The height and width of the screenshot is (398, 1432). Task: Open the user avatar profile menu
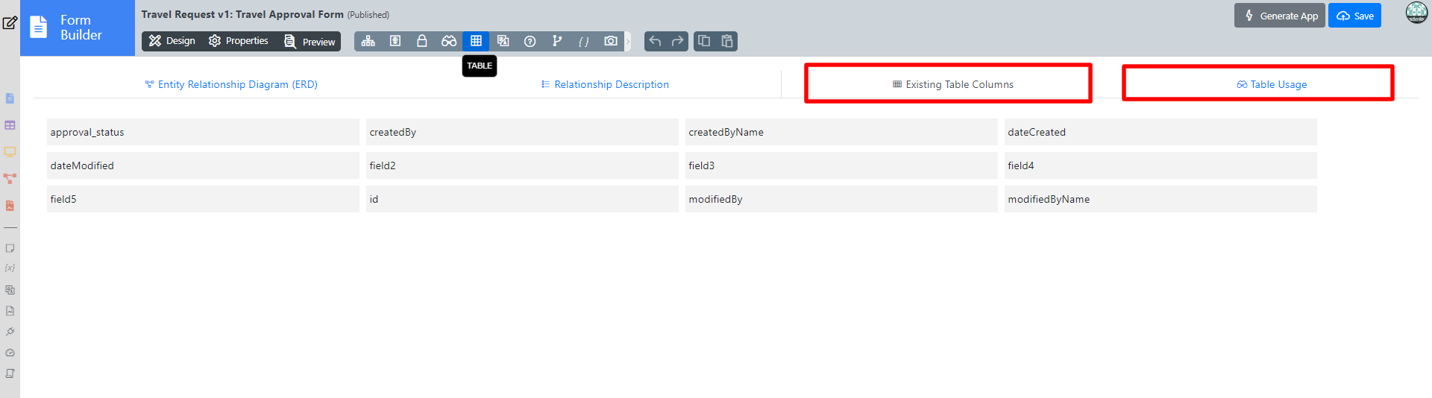[1416, 13]
